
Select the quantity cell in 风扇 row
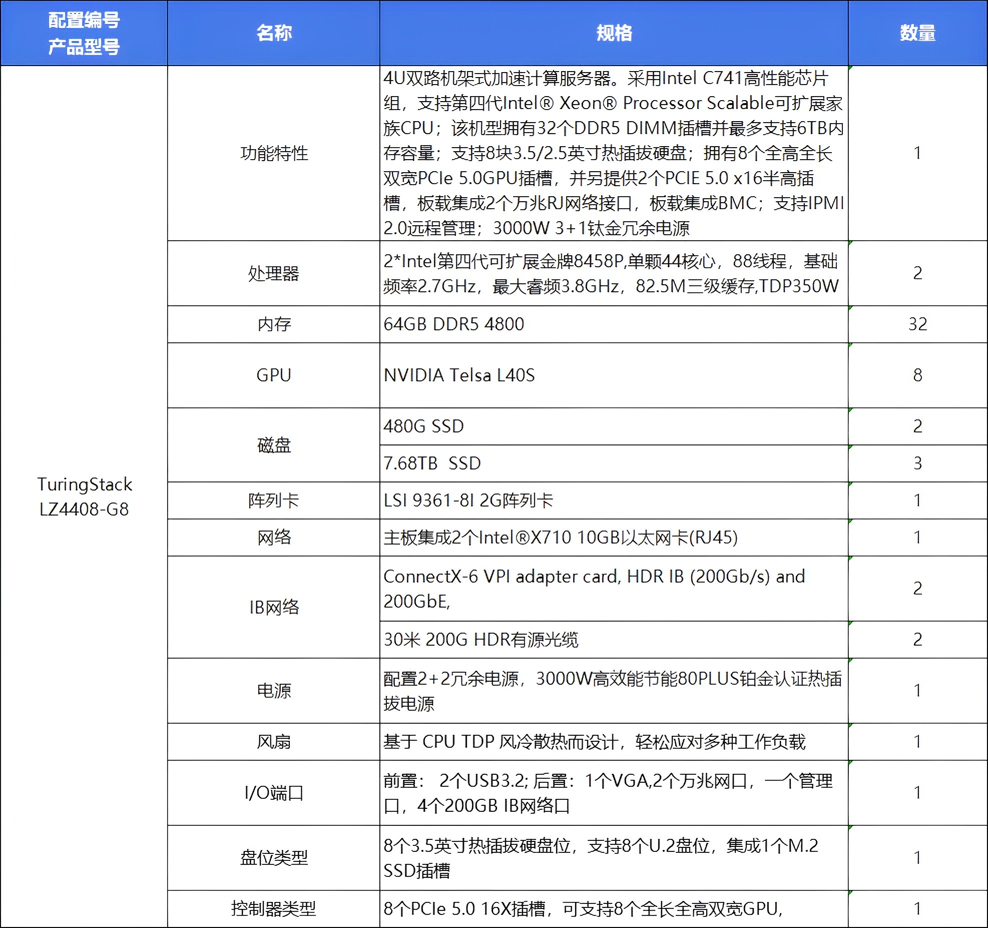(917, 742)
